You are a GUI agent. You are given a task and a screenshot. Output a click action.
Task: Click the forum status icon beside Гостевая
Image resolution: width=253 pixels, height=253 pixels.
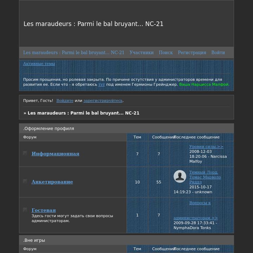(25, 210)
